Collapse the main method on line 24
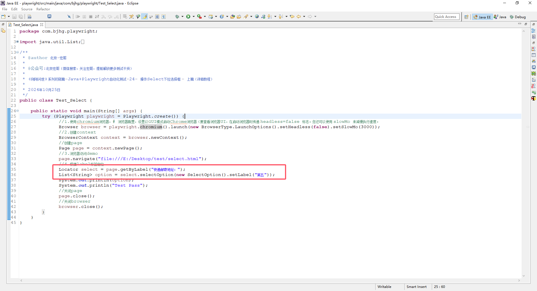 (x=18, y=111)
